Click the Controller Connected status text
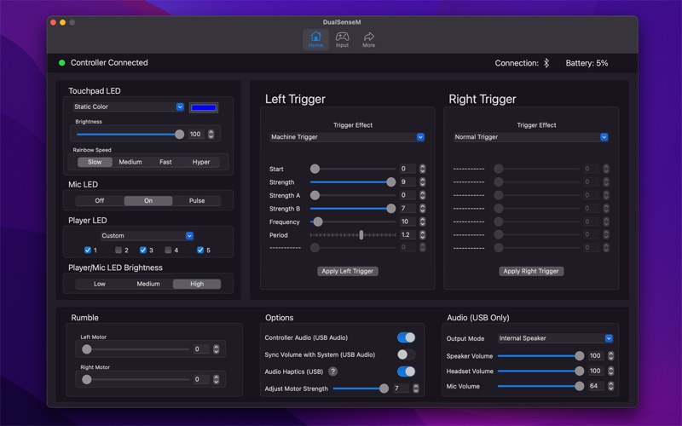Viewport: 682px width, 426px height. [x=109, y=62]
